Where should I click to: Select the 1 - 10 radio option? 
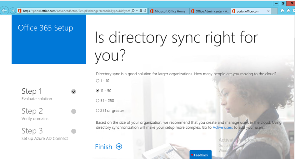[97, 81]
